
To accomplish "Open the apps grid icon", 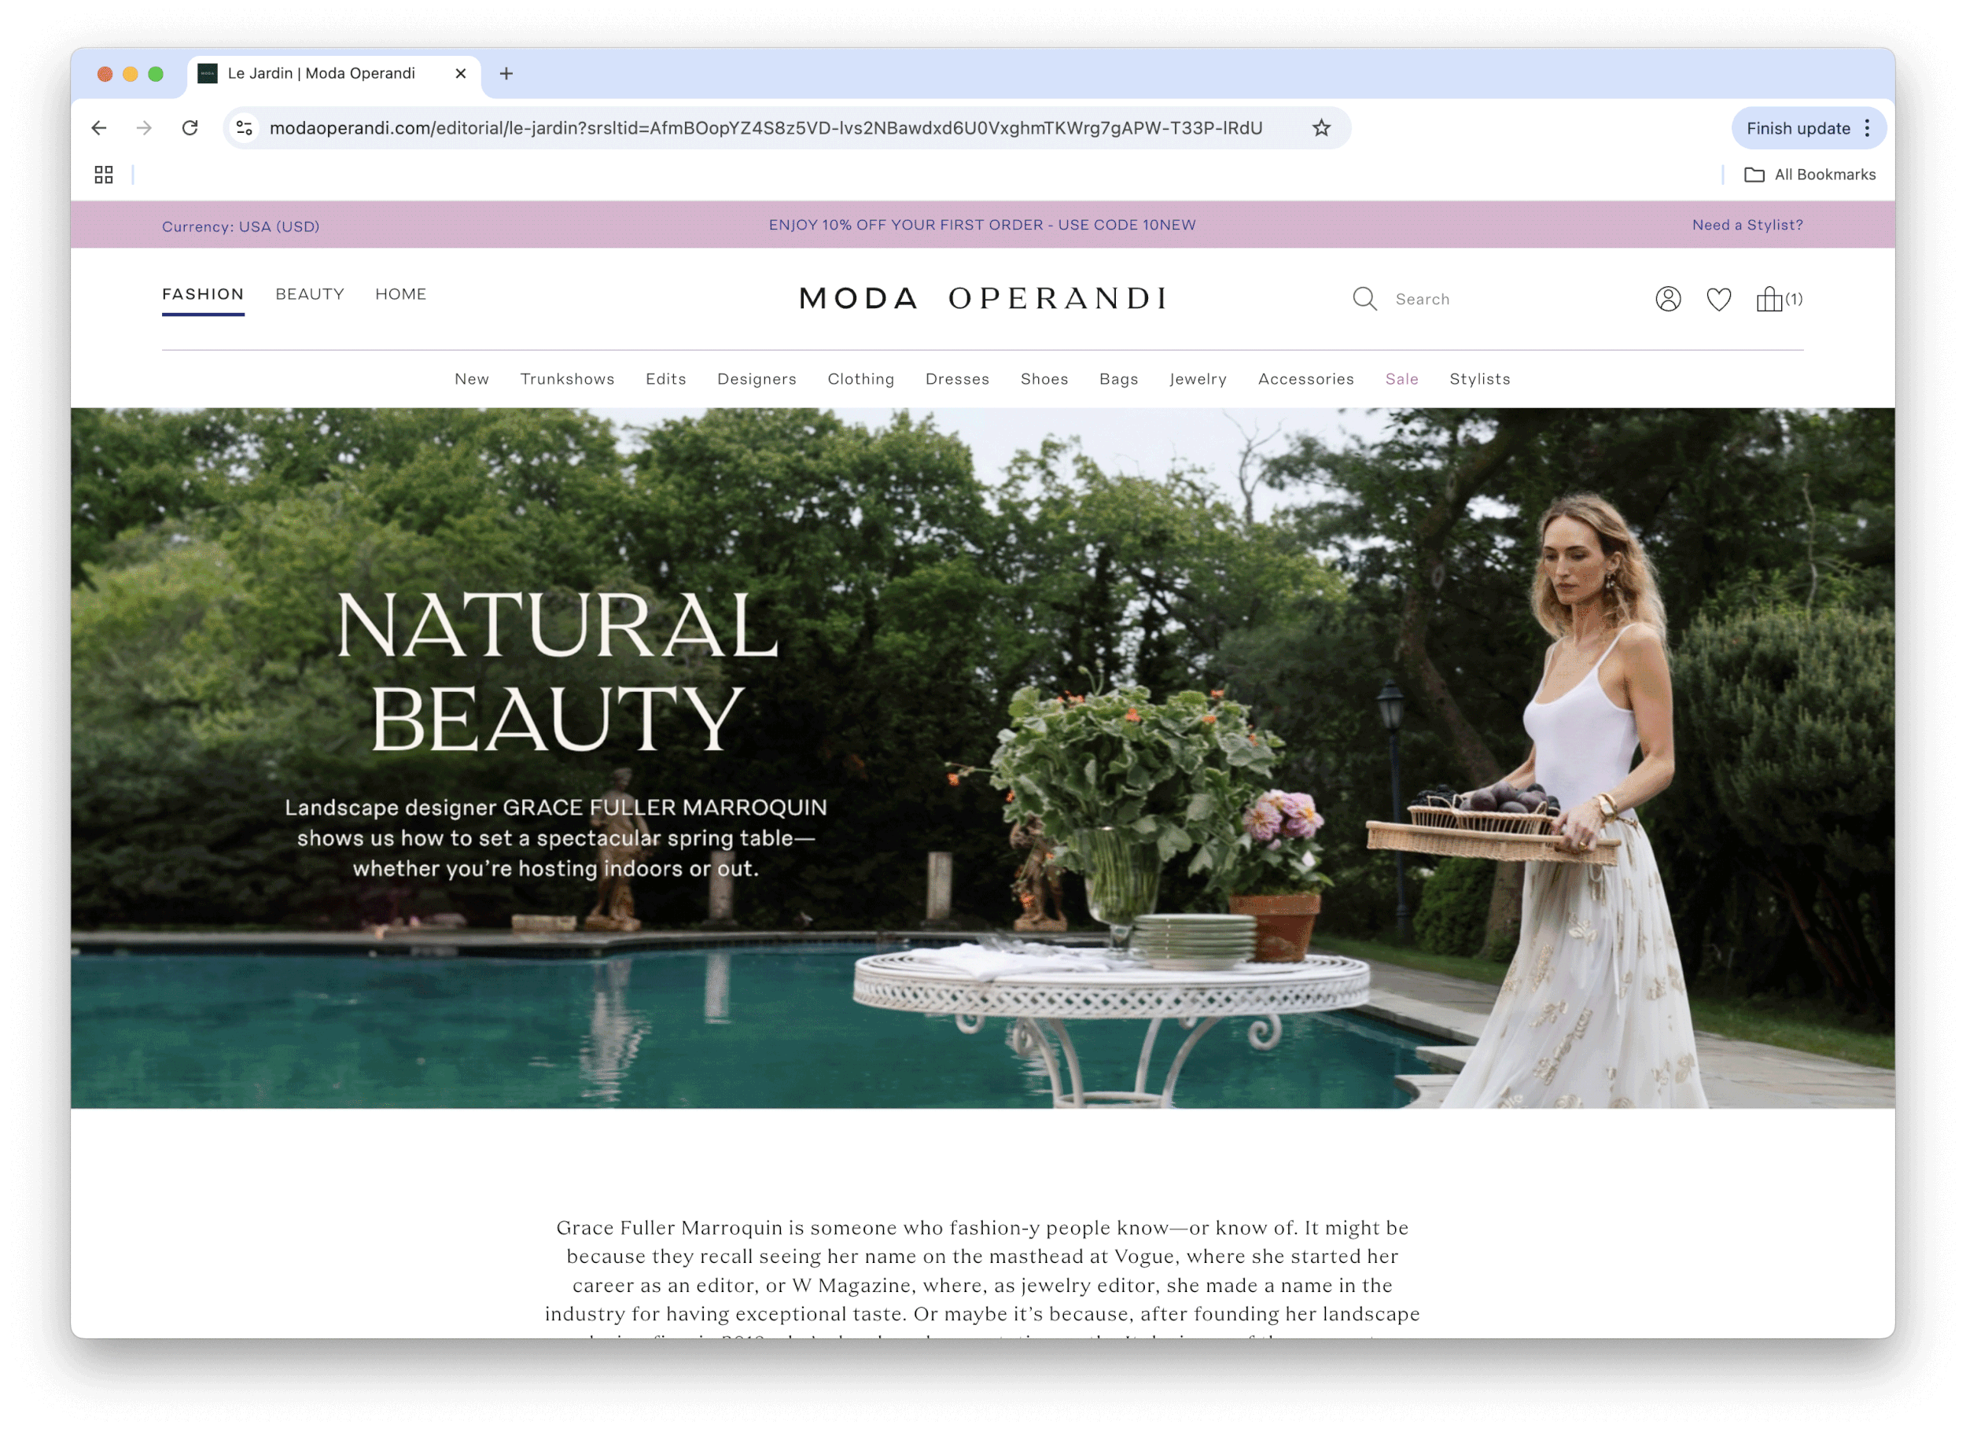I will [104, 175].
